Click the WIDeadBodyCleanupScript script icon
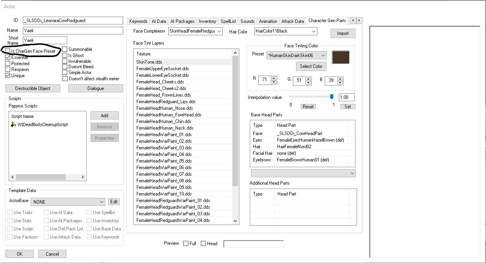Viewport: 486px width, 263px height. tap(14, 125)
